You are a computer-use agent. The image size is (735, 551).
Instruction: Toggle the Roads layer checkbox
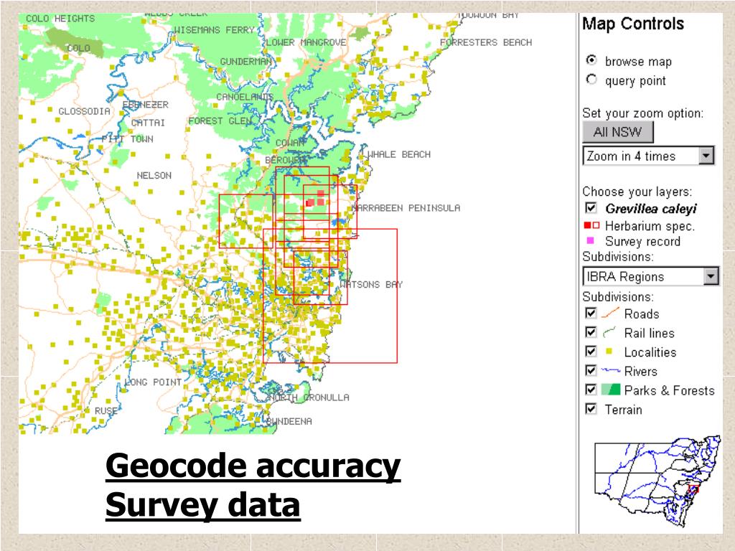tap(591, 313)
